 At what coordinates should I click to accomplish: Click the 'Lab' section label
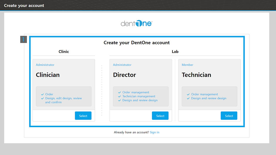click(x=175, y=52)
